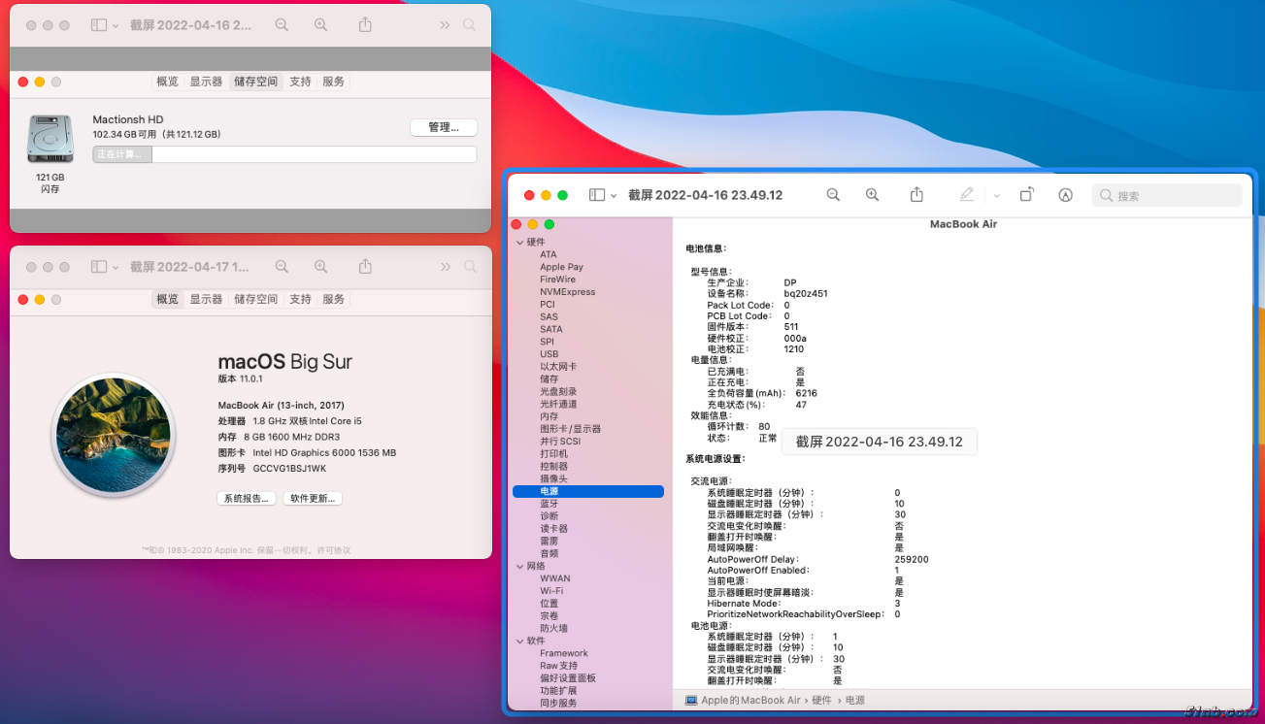1265x724 pixels.
Task: Click the search magnifier in the 2022-04-17 window
Action: pos(470,267)
